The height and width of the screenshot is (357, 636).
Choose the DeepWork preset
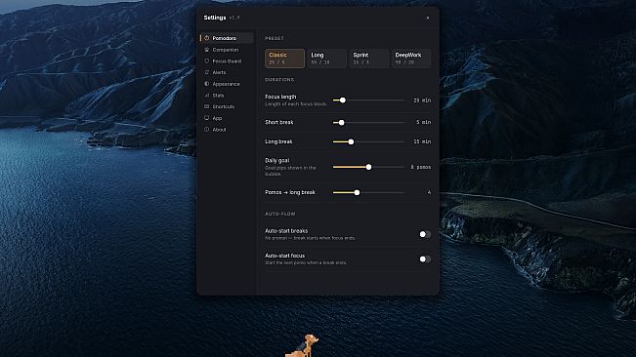(411, 59)
